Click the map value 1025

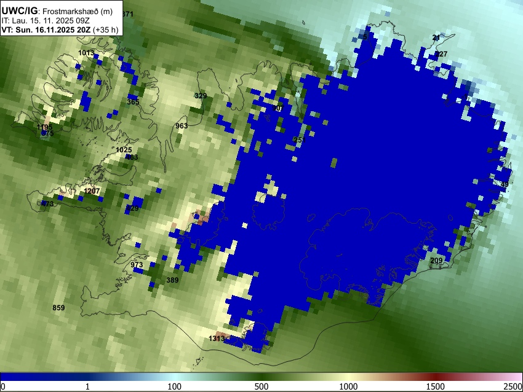coord(124,150)
